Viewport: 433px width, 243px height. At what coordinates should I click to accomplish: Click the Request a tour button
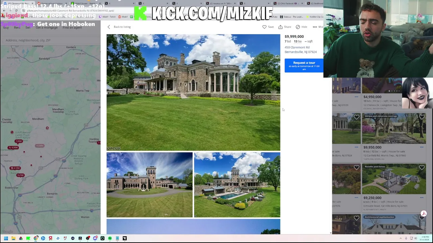coord(304,65)
